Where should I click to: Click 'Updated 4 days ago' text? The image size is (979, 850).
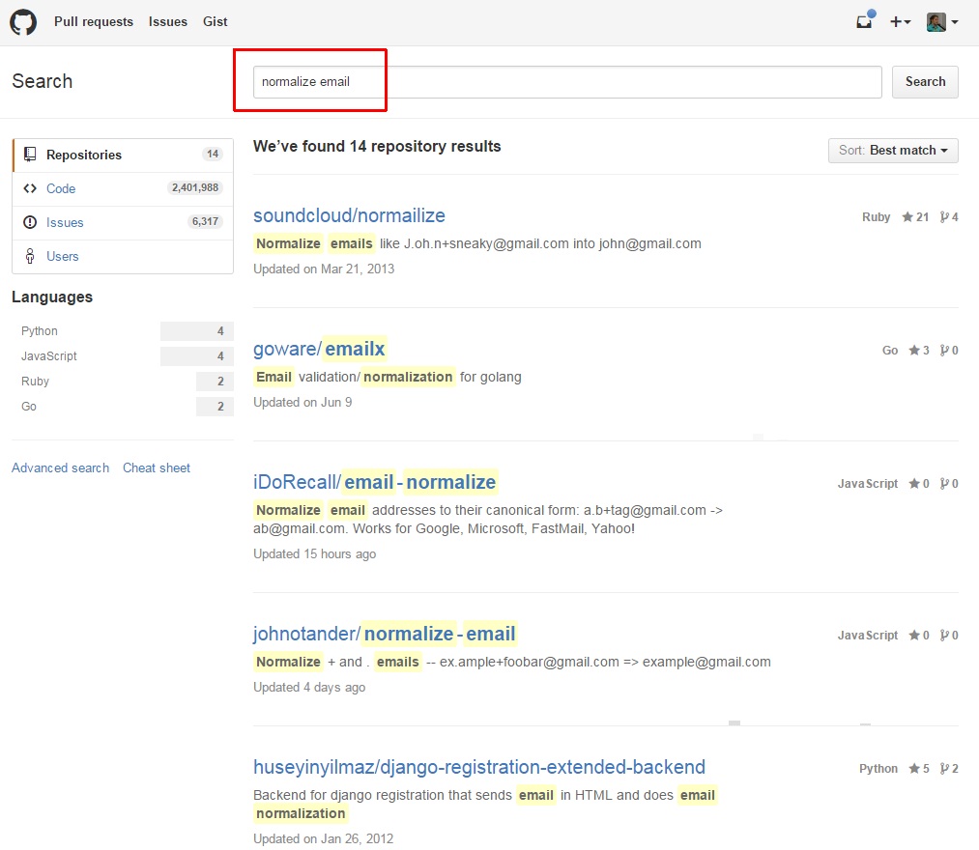click(309, 687)
